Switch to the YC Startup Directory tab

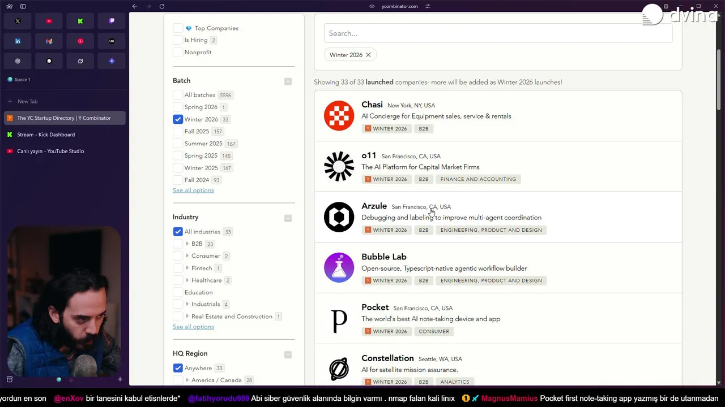[64, 118]
